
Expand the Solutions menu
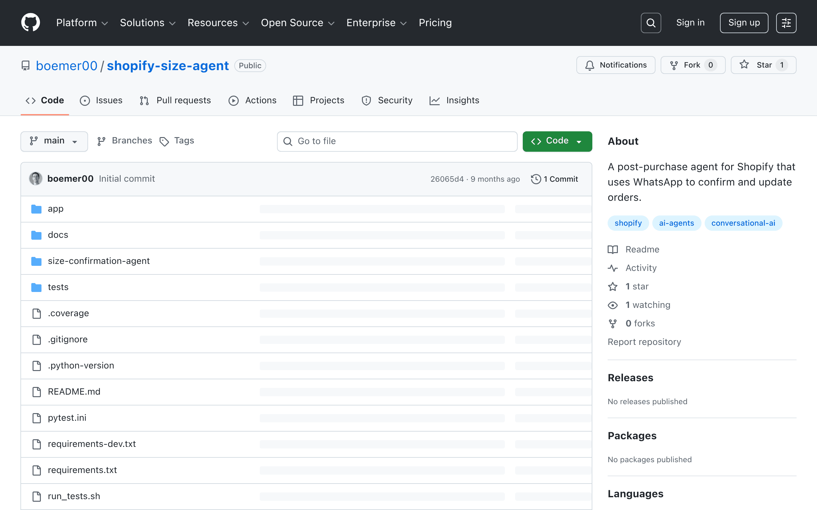click(x=148, y=23)
